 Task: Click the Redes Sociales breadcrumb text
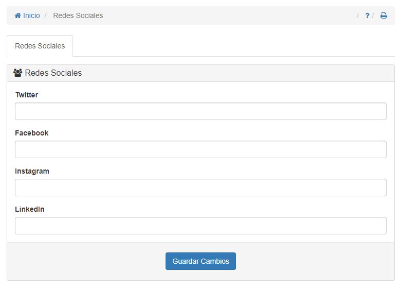coord(78,16)
